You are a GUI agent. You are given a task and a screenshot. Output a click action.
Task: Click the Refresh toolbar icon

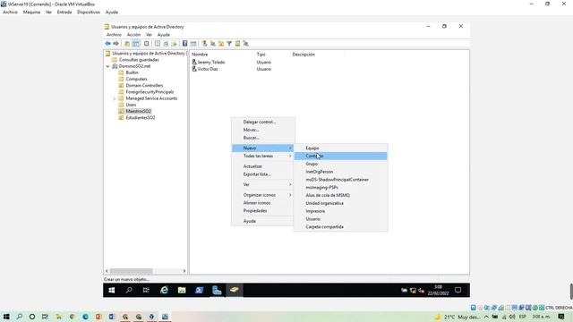click(x=166, y=44)
